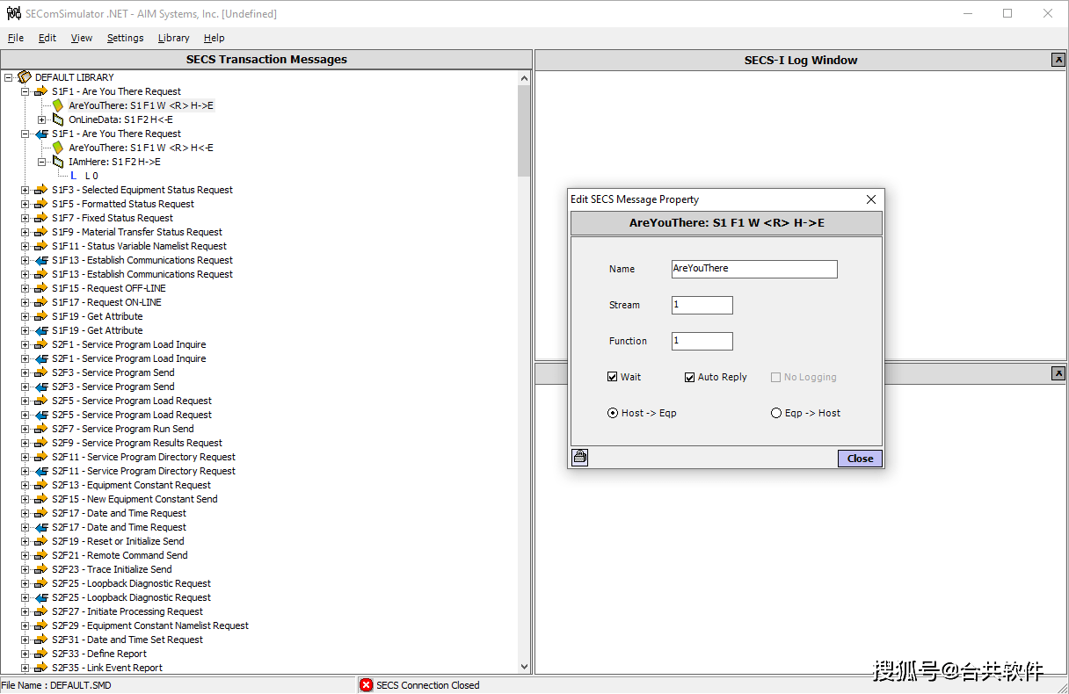Toggle the Auto Reply checkbox
This screenshot has width=1069, height=694.
(x=690, y=377)
